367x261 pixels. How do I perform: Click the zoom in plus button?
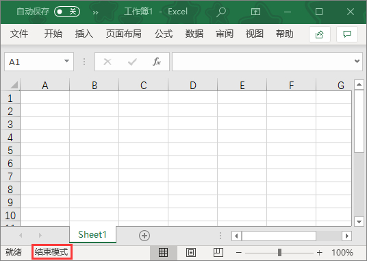click(320, 252)
